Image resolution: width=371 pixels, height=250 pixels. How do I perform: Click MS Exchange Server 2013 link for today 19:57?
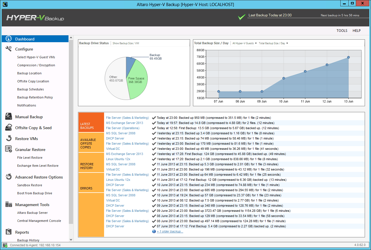coord(124,123)
